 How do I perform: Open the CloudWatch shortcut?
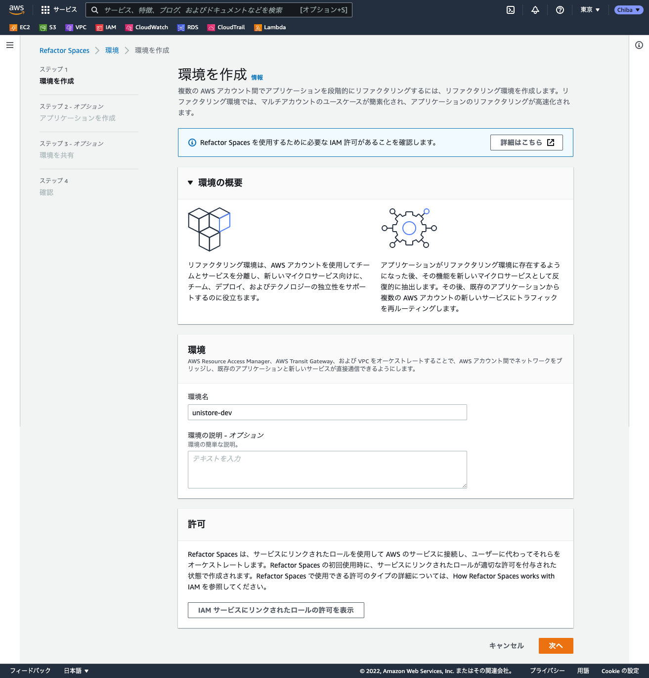[x=147, y=28]
